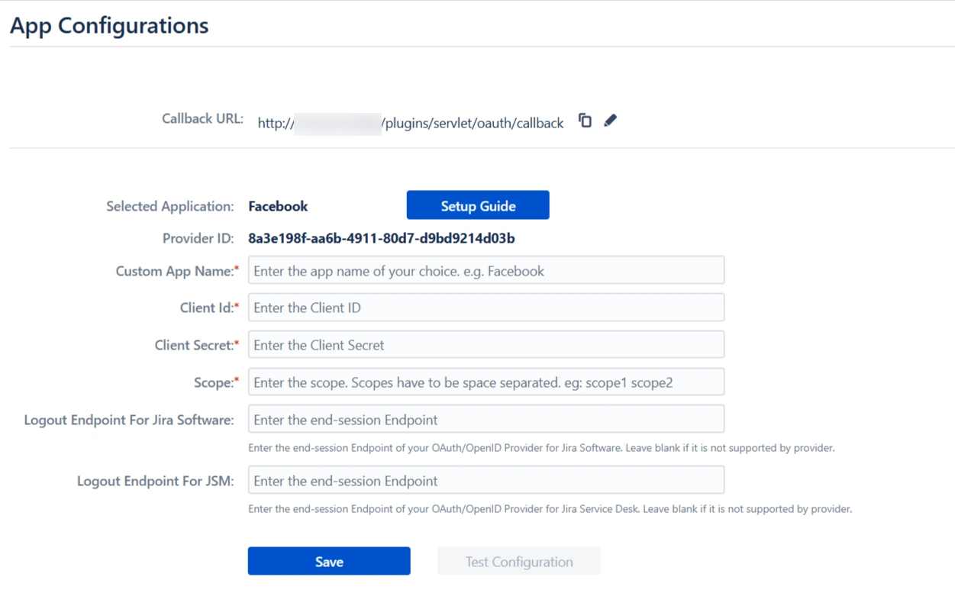Click the Scope text field
This screenshot has width=955, height=593.
tap(486, 382)
